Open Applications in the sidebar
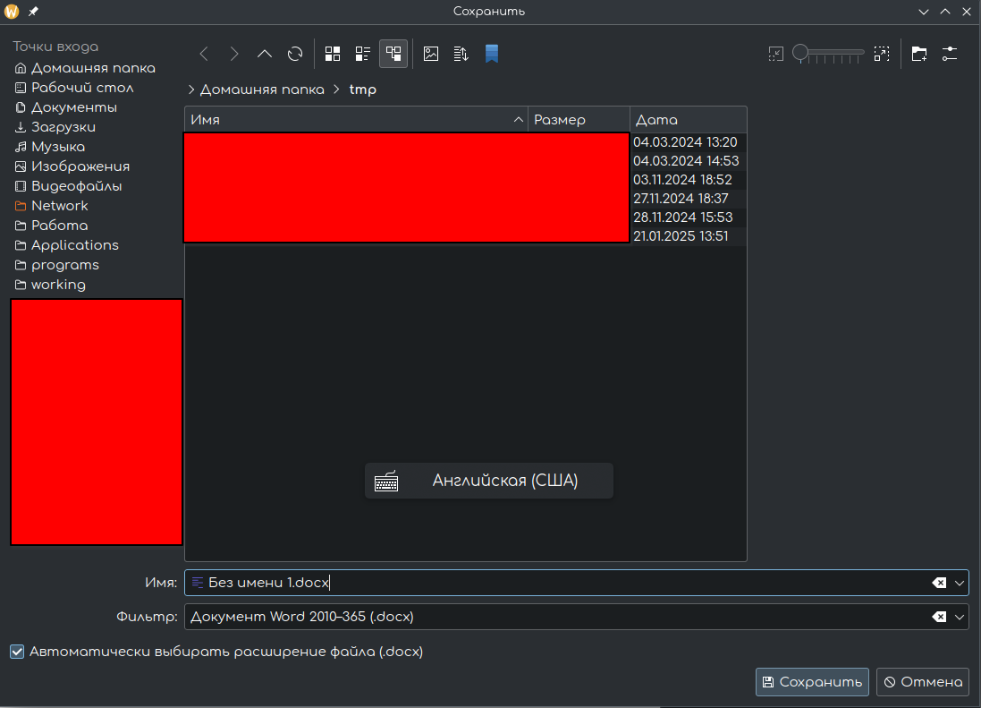Screen dimensions: 981x708 tap(66, 245)
